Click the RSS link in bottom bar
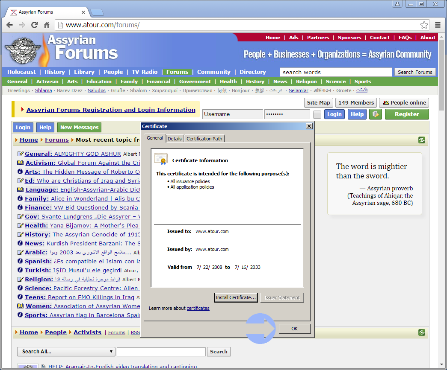Image resolution: width=447 pixels, height=370 pixels. [x=136, y=332]
